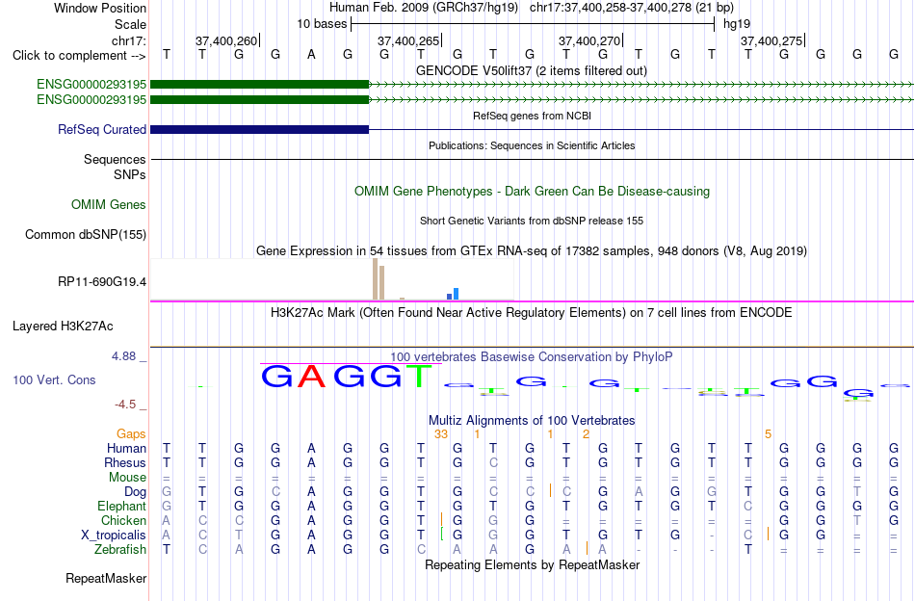Click the 100 Vert. Cons track label
Image resolution: width=915 pixels, height=601 pixels.
click(x=54, y=379)
